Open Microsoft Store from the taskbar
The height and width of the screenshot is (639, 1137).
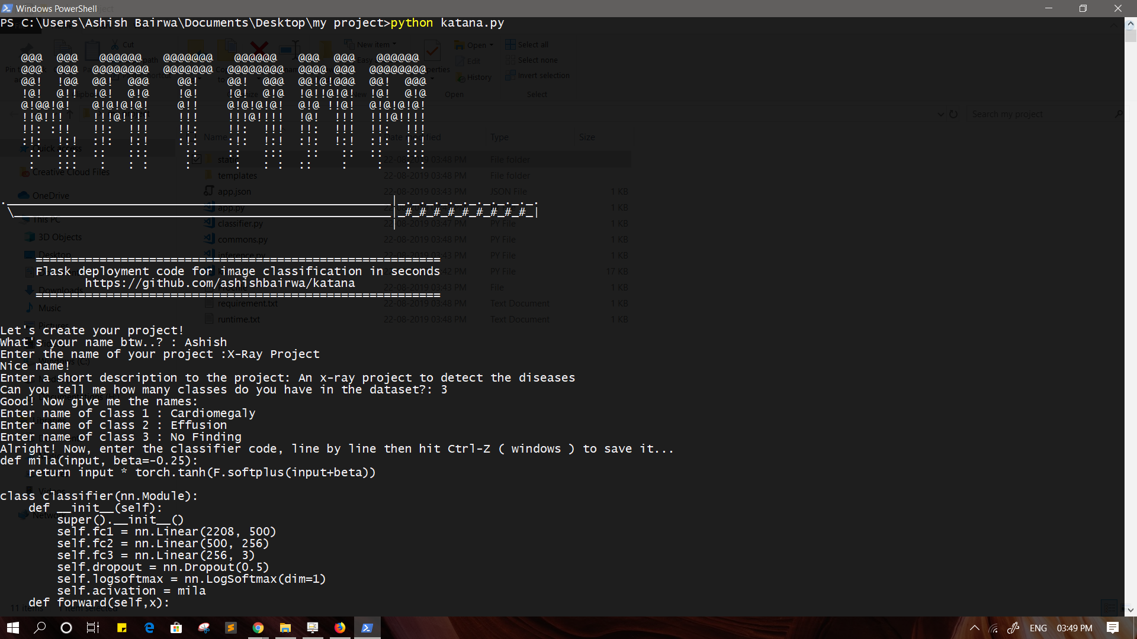click(176, 628)
